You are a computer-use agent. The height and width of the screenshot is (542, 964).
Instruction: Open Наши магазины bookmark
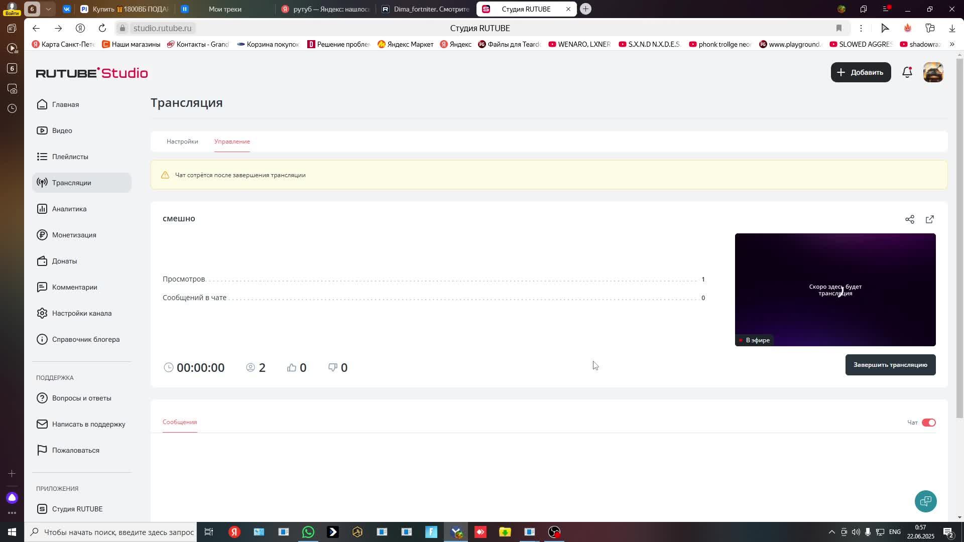pos(131,44)
